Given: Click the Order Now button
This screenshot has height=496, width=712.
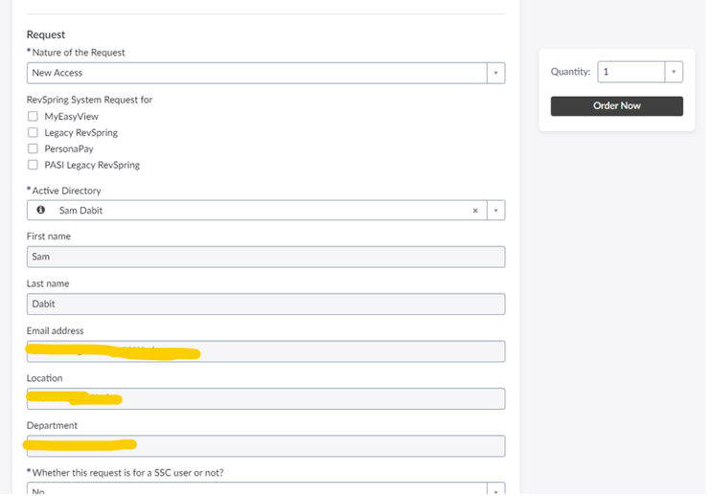Looking at the screenshot, I should pos(616,105).
